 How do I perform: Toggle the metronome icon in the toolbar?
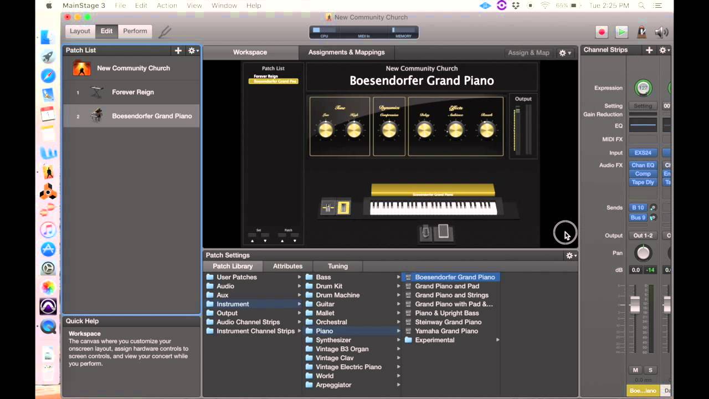tap(641, 32)
